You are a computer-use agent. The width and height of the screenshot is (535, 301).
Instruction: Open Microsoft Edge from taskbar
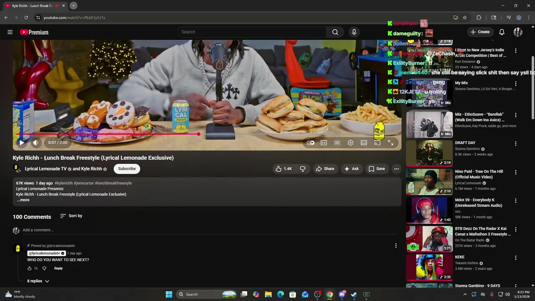[x=280, y=294]
